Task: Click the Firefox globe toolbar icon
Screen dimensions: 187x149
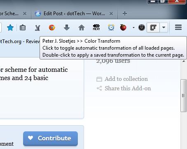Action: click(x=52, y=28)
